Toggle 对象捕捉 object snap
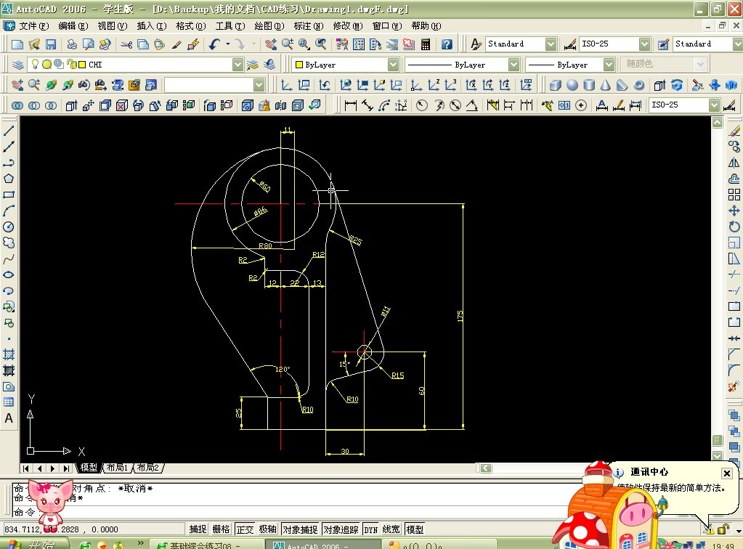The height and width of the screenshot is (549, 743). click(x=301, y=529)
